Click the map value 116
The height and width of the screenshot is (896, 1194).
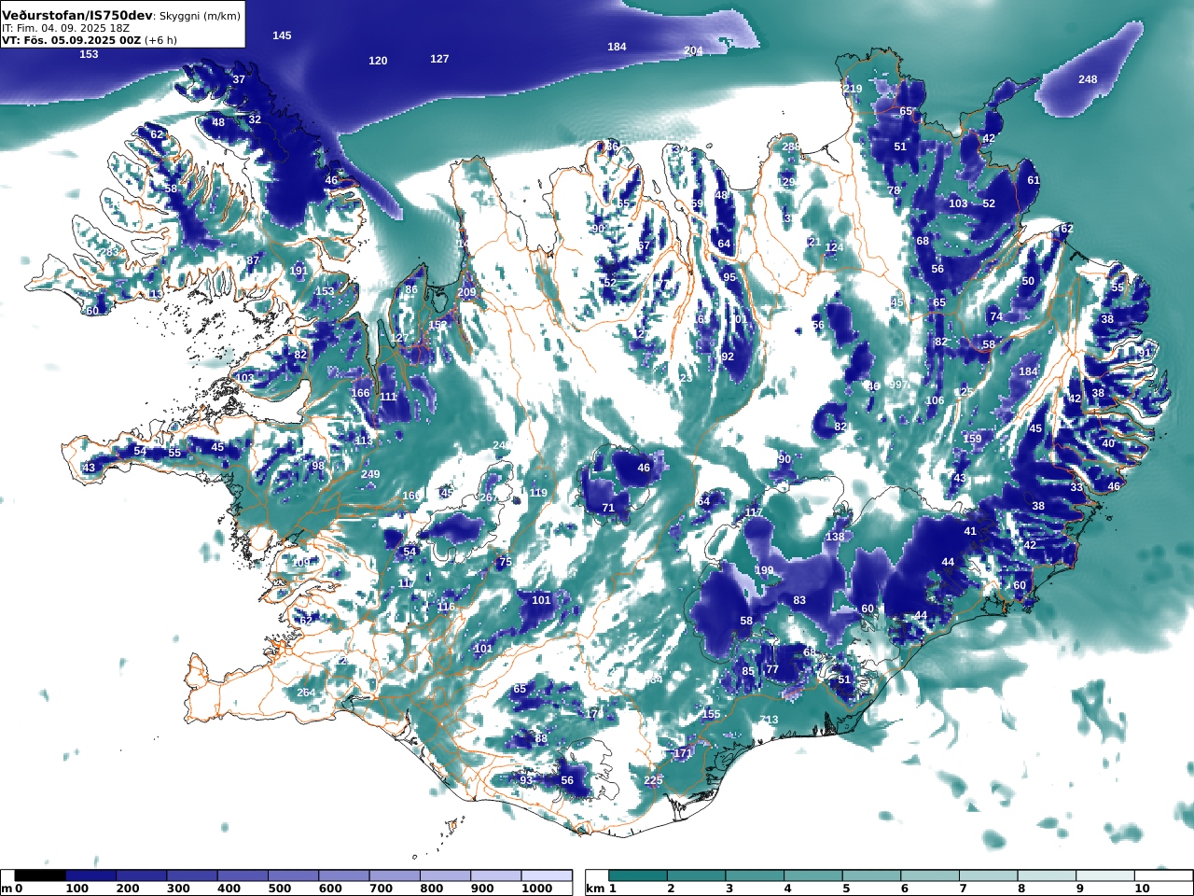[x=446, y=607]
